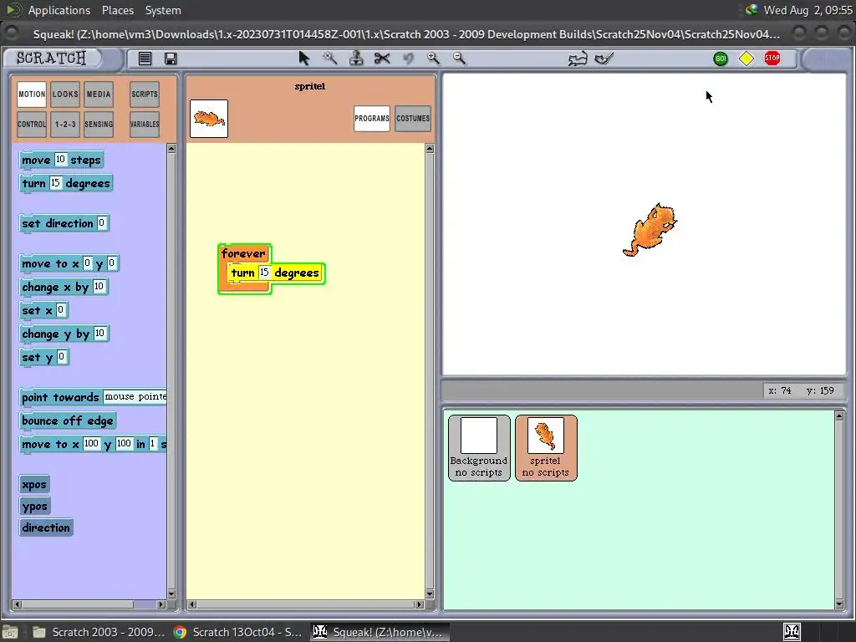Open the Applications menu
Screen dimensions: 856x642
click(59, 10)
